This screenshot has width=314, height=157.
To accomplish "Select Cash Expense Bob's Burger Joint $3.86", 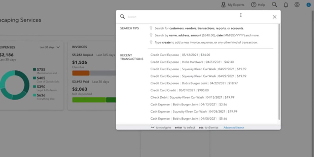I will (x=189, y=104).
